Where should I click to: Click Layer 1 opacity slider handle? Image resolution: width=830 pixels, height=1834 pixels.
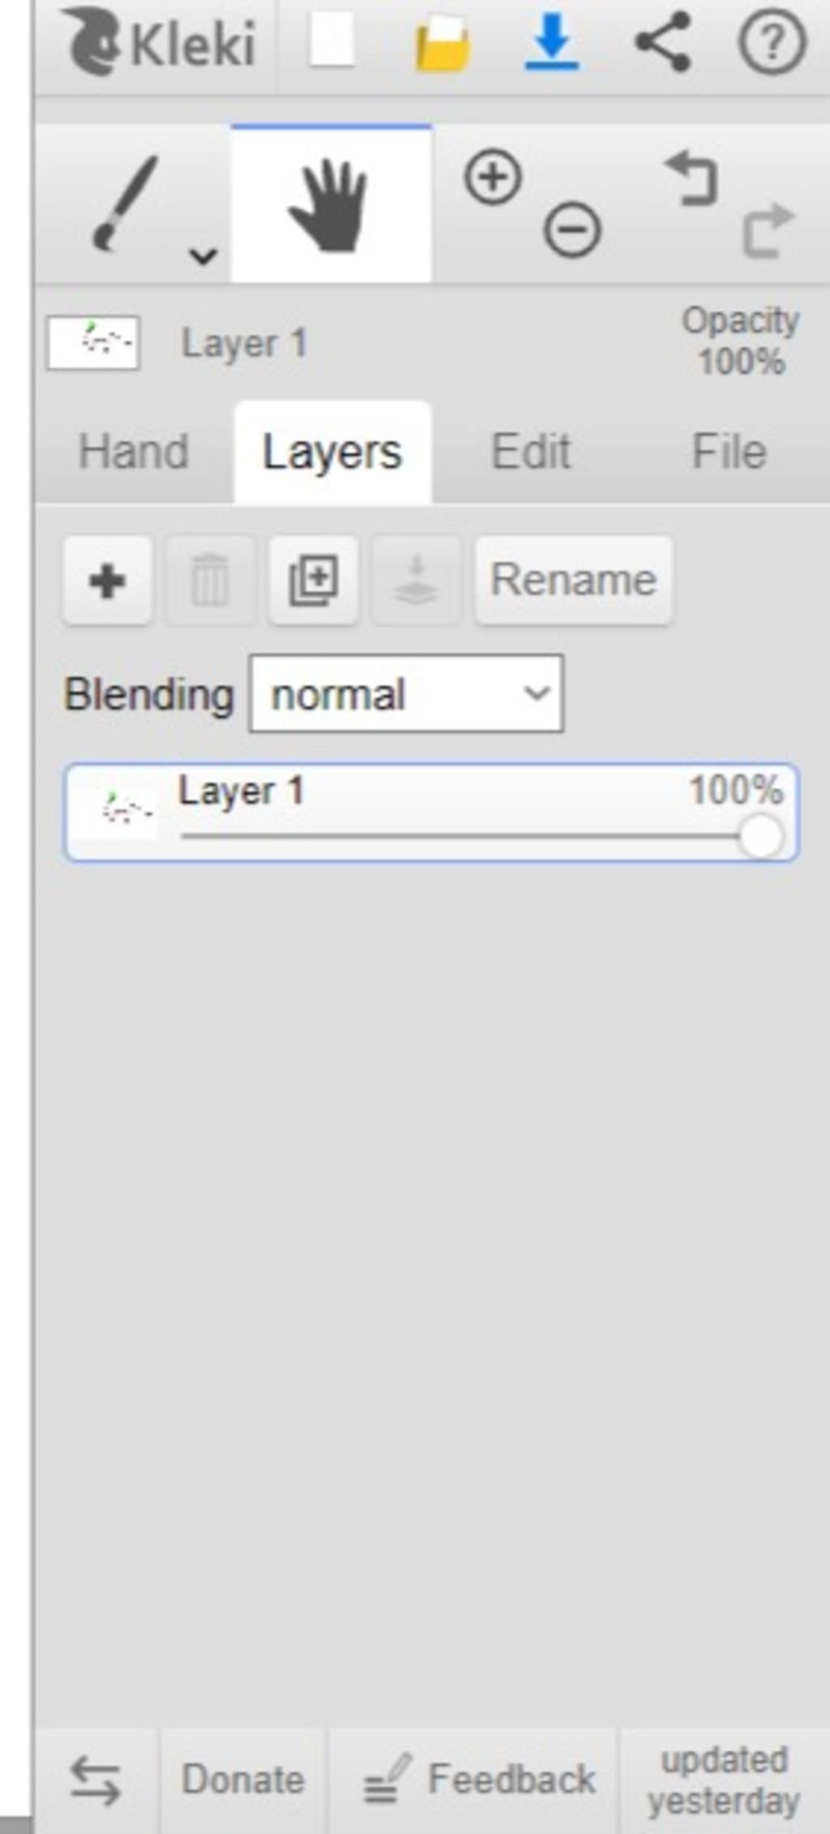[x=761, y=835]
